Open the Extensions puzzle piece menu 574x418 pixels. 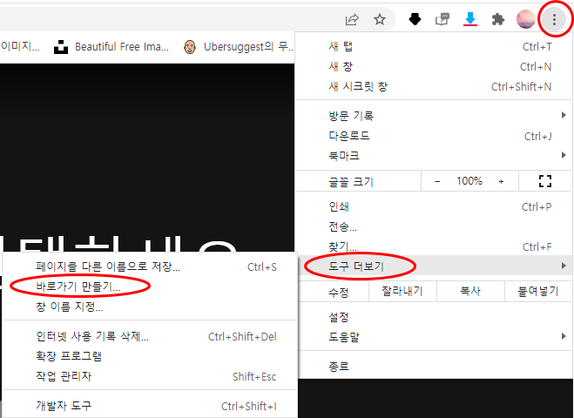point(498,19)
